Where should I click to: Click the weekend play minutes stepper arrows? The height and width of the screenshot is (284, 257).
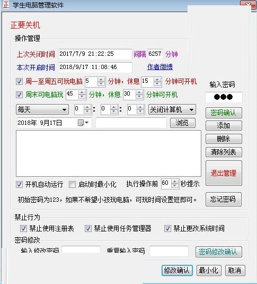82,94
